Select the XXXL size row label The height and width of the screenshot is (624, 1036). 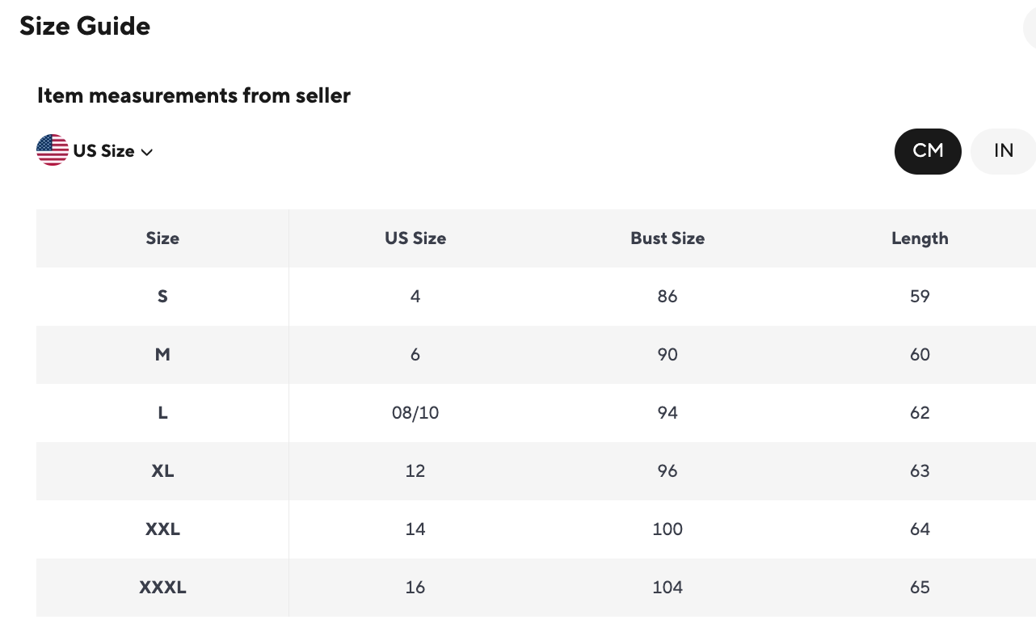[x=162, y=588]
